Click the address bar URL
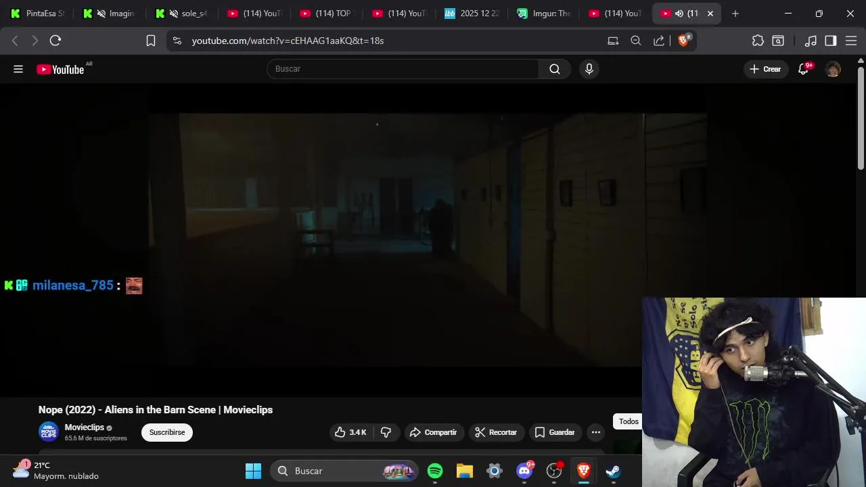The width and height of the screenshot is (866, 487). (288, 41)
